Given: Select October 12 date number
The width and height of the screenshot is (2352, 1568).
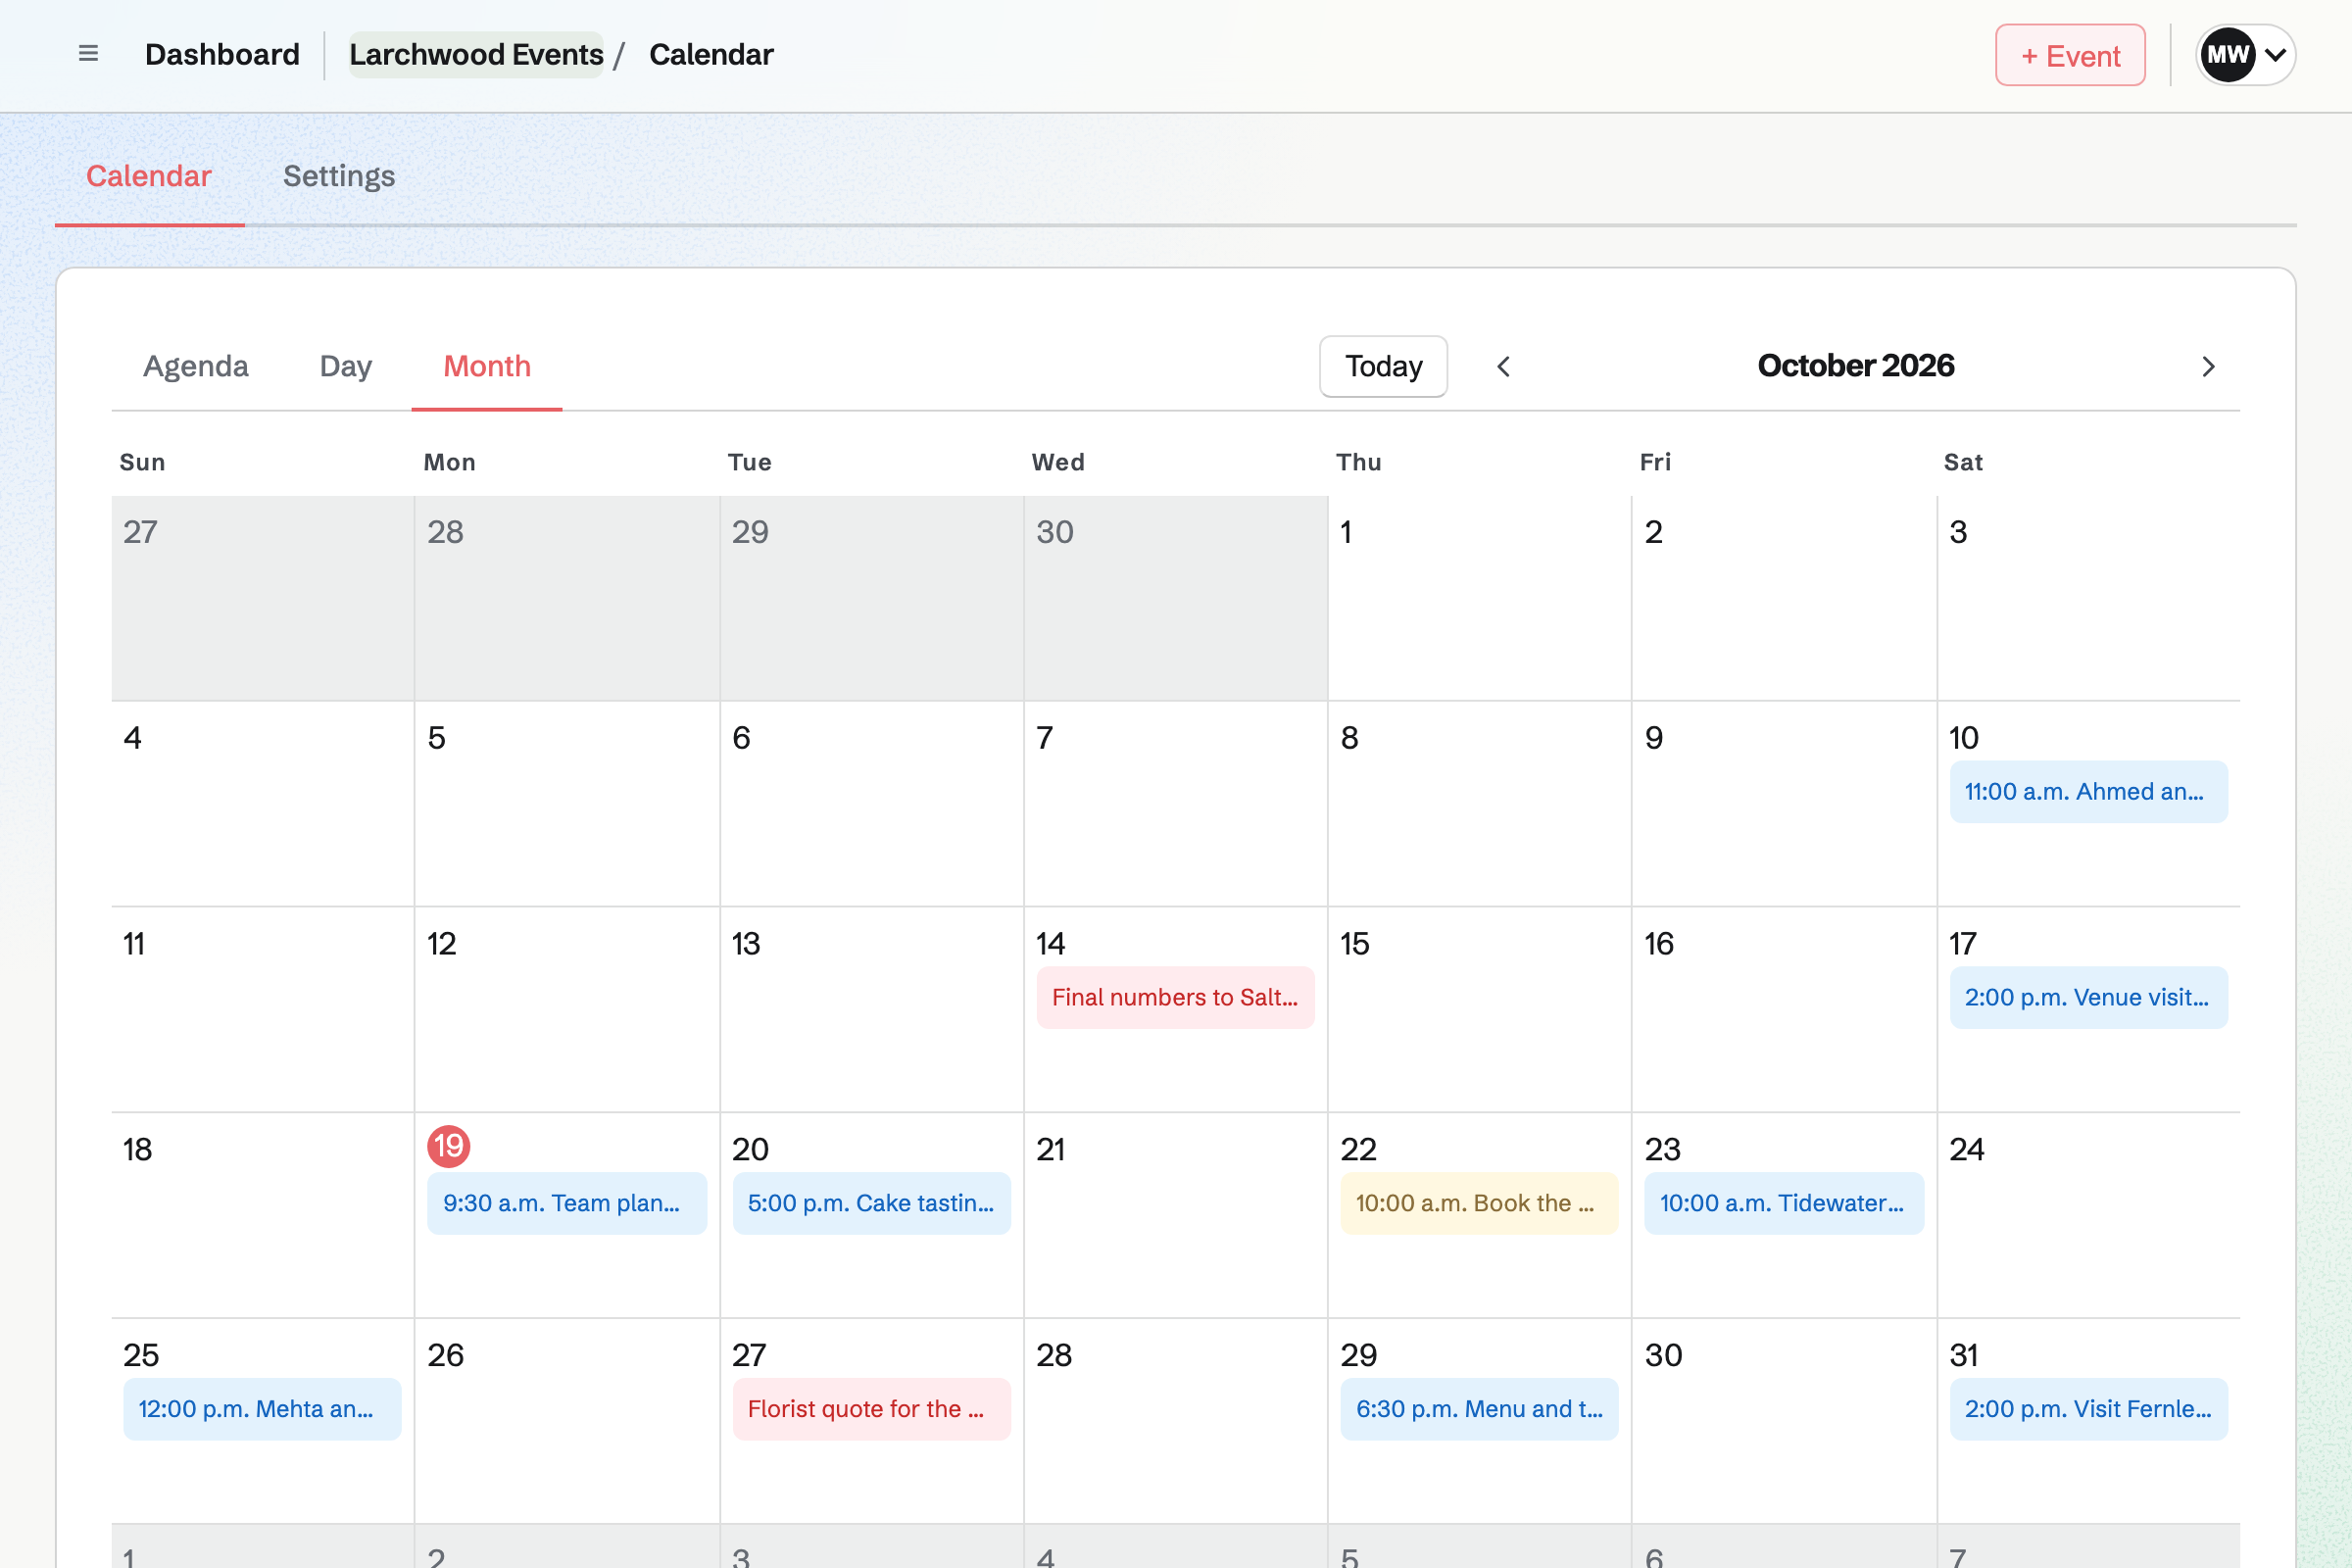Looking at the screenshot, I should (441, 943).
